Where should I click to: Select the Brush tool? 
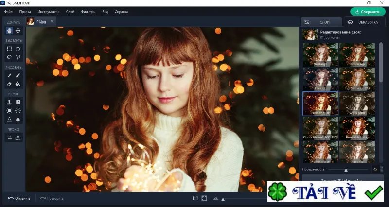coord(9,75)
